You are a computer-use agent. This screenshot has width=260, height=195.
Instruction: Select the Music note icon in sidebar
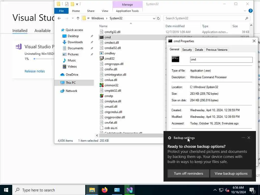pos(64,60)
